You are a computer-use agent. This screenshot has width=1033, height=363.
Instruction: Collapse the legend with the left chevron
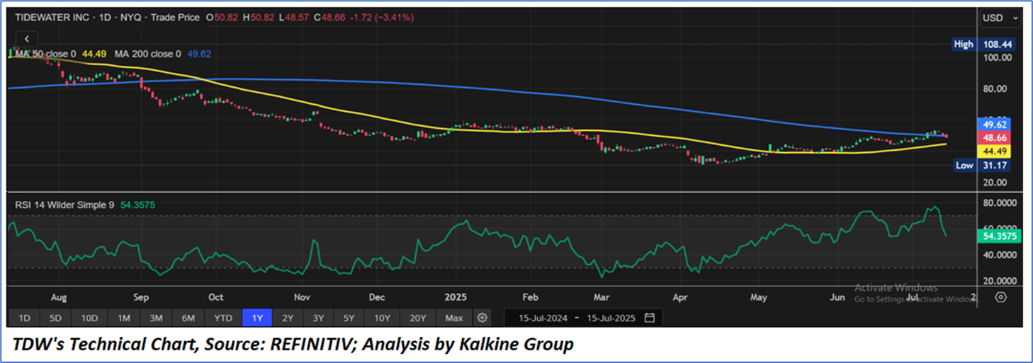(x=27, y=39)
